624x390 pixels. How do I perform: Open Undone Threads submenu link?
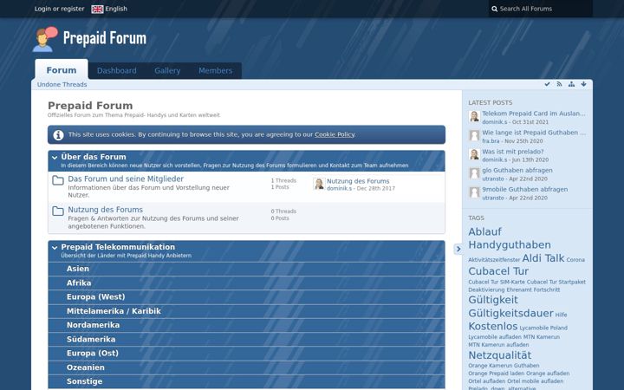(x=62, y=84)
